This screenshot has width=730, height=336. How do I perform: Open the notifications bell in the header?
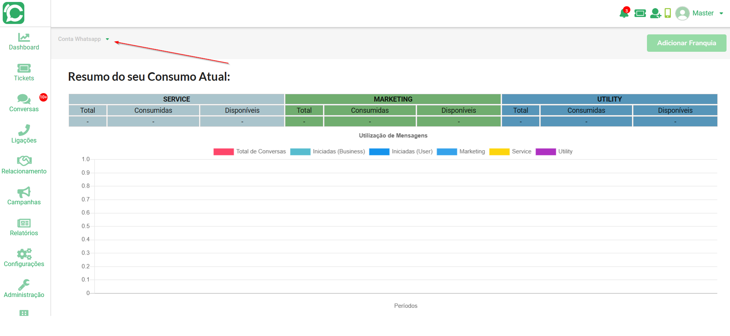click(624, 13)
